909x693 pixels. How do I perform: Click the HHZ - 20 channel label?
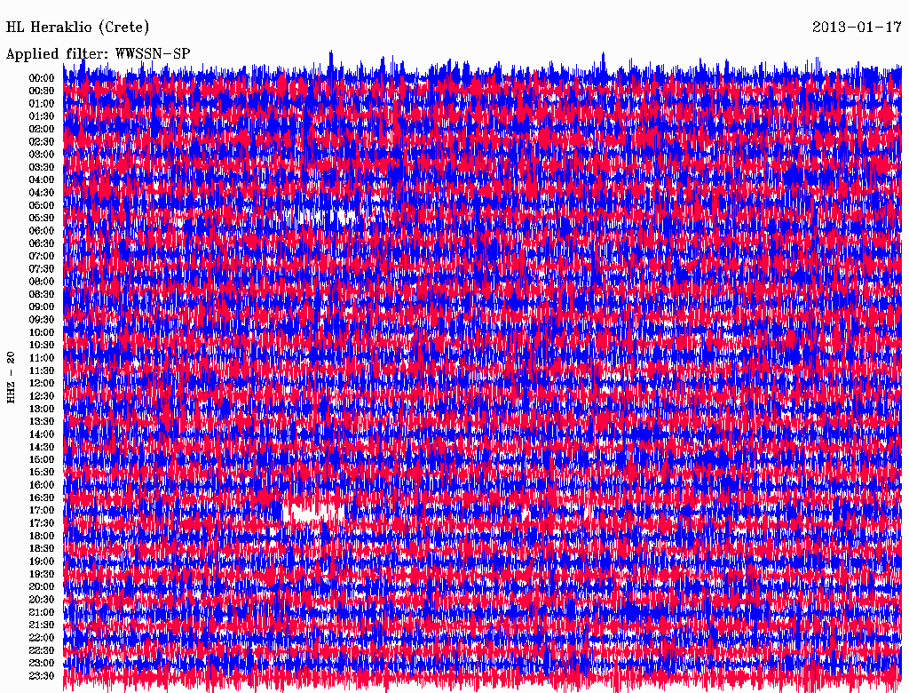[x=11, y=378]
